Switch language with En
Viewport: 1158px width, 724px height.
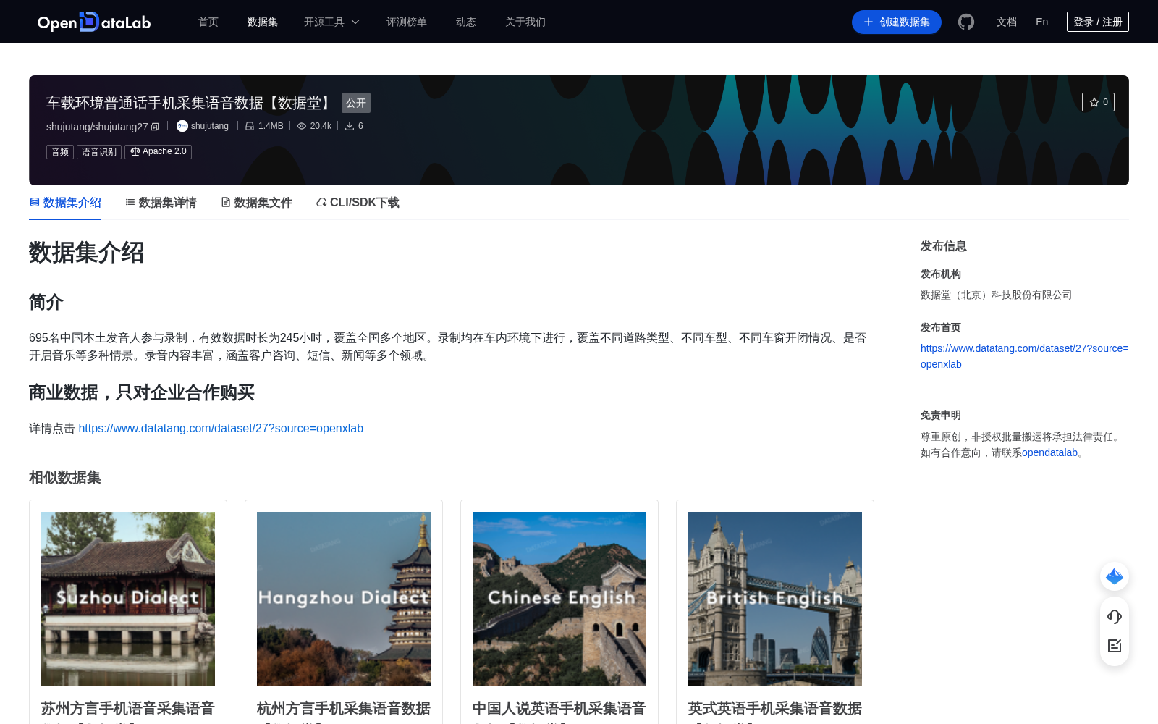coord(1041,22)
